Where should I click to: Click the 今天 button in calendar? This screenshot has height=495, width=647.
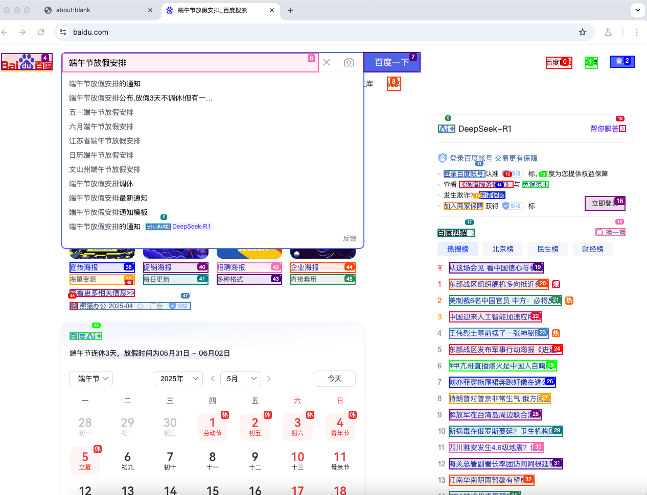[x=335, y=379]
